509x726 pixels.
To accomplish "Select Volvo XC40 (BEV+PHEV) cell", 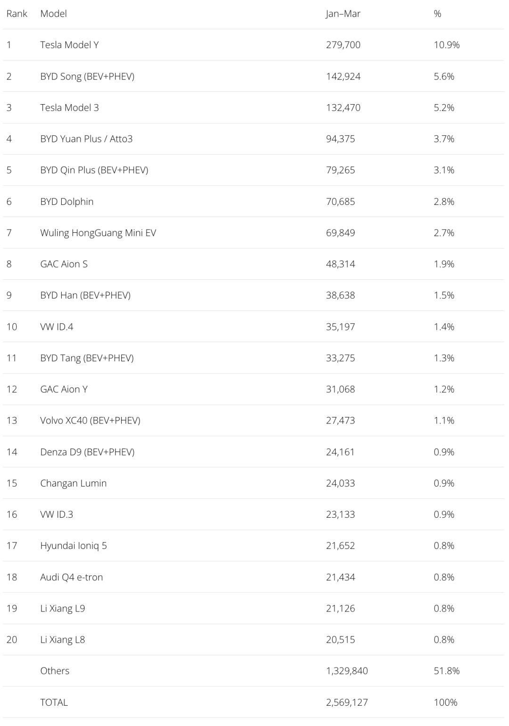I will [x=90, y=420].
